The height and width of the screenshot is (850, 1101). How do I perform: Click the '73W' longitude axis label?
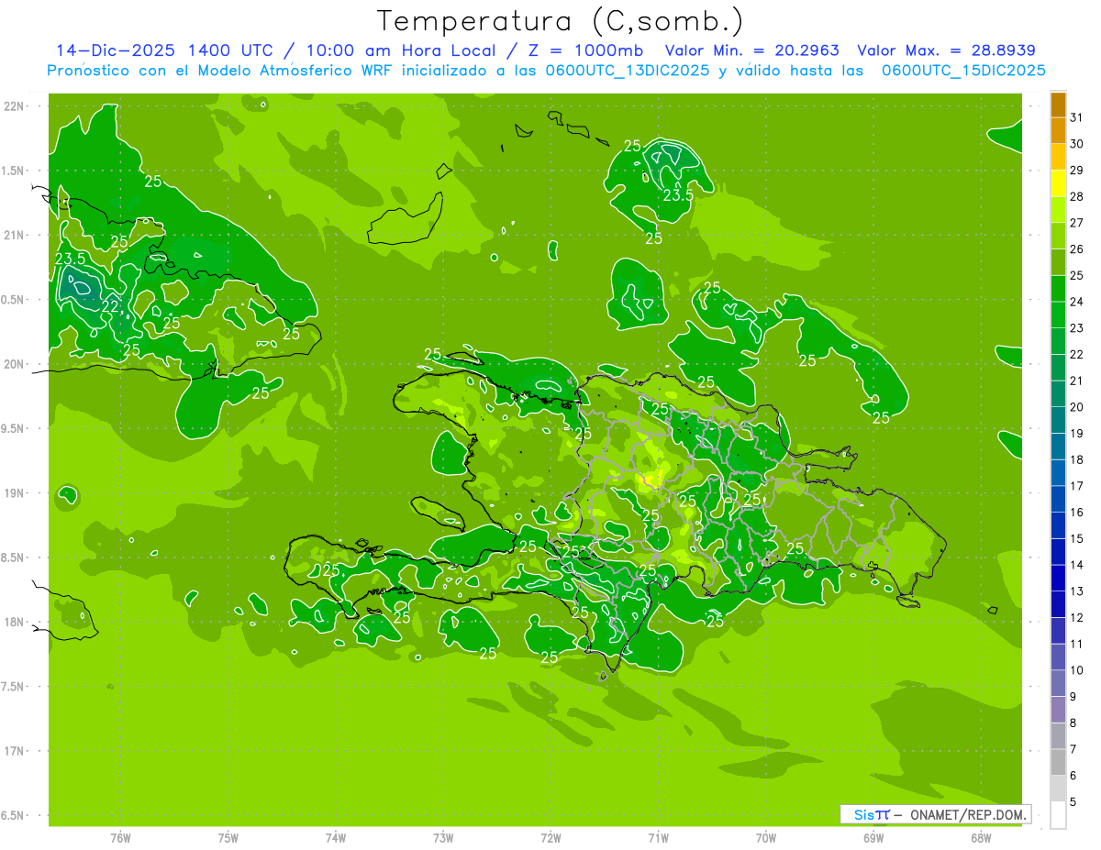coord(443,838)
